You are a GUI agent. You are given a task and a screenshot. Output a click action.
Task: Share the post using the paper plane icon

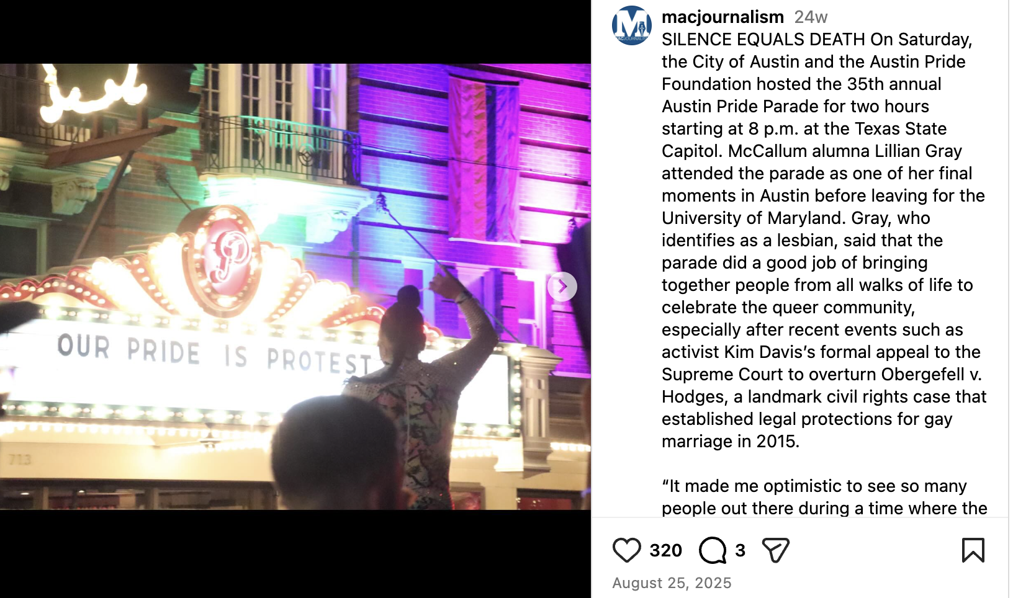775,550
